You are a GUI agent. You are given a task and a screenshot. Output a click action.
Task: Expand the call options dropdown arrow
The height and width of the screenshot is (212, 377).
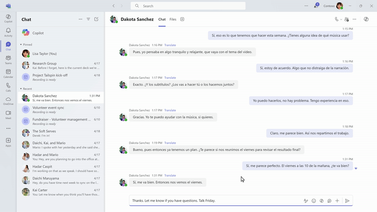click(x=341, y=19)
